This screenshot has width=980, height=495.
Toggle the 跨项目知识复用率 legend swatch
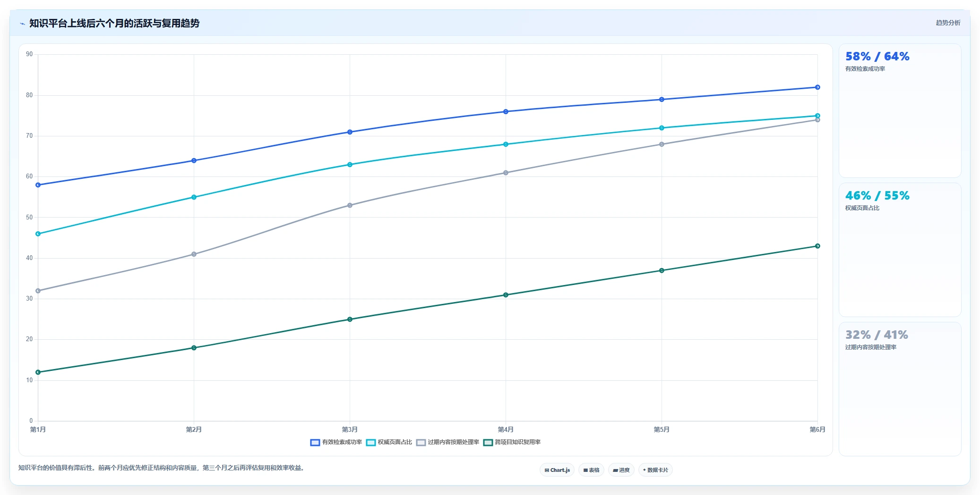(488, 443)
